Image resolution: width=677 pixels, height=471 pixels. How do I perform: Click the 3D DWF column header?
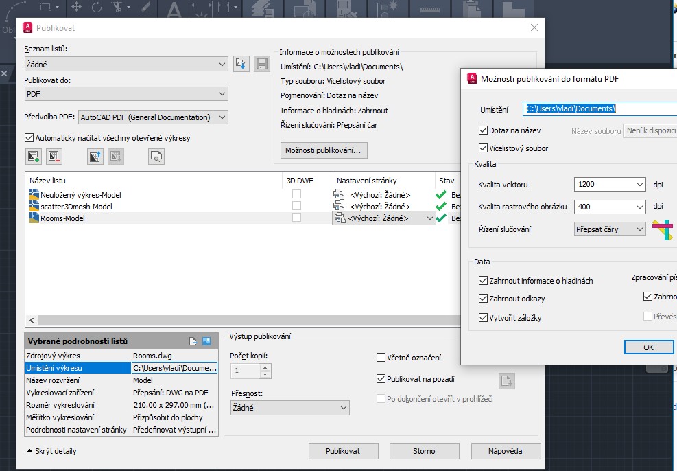pyautogui.click(x=307, y=181)
